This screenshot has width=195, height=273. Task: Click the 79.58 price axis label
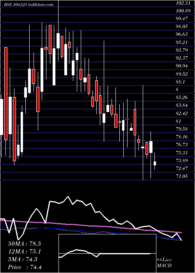pos(182,129)
